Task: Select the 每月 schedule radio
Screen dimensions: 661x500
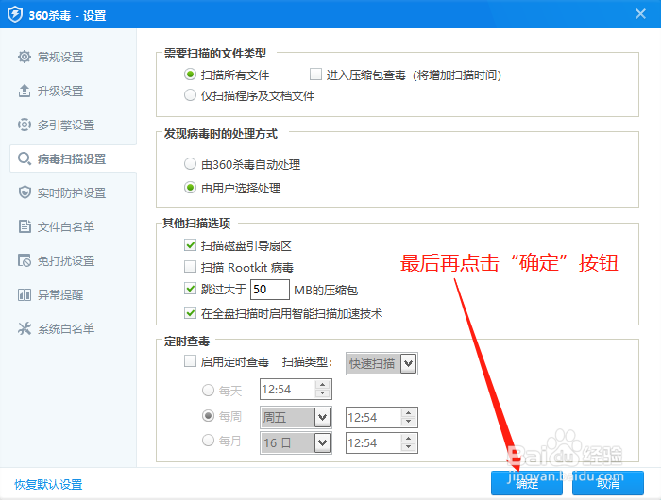Action: [x=209, y=441]
